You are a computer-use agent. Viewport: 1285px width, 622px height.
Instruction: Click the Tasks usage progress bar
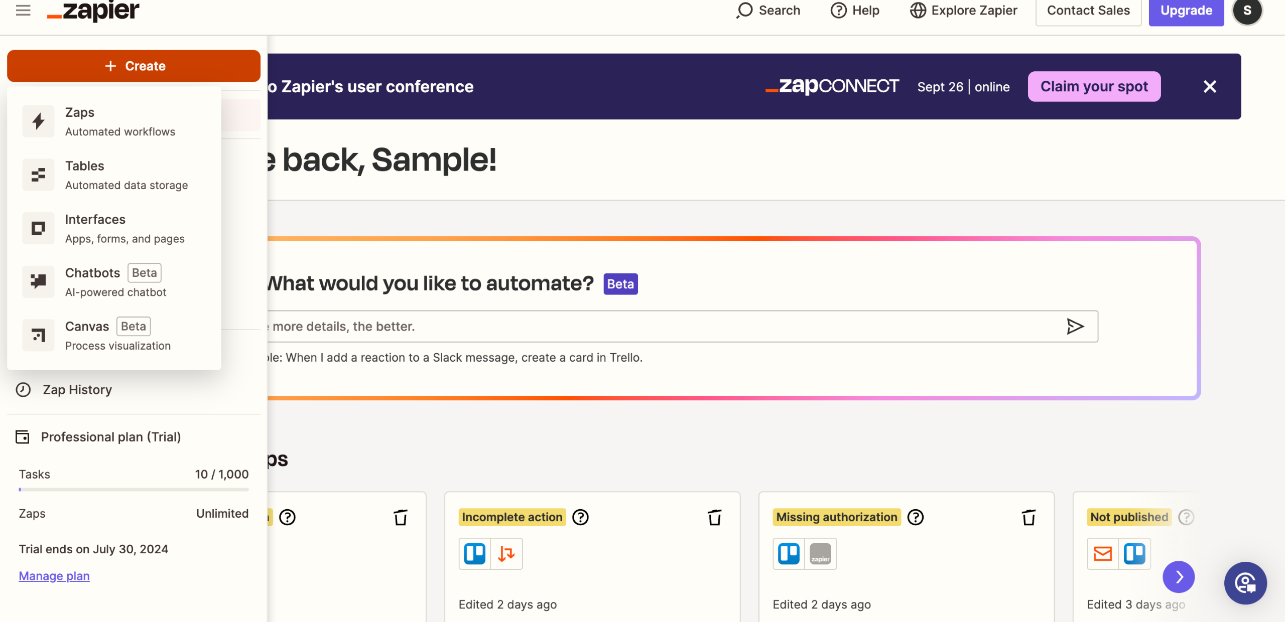coord(134,489)
